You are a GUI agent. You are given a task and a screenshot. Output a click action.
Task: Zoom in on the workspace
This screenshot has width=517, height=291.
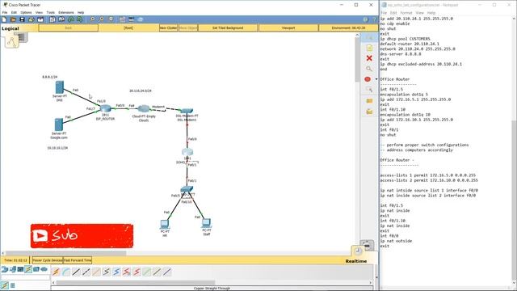pos(93,19)
